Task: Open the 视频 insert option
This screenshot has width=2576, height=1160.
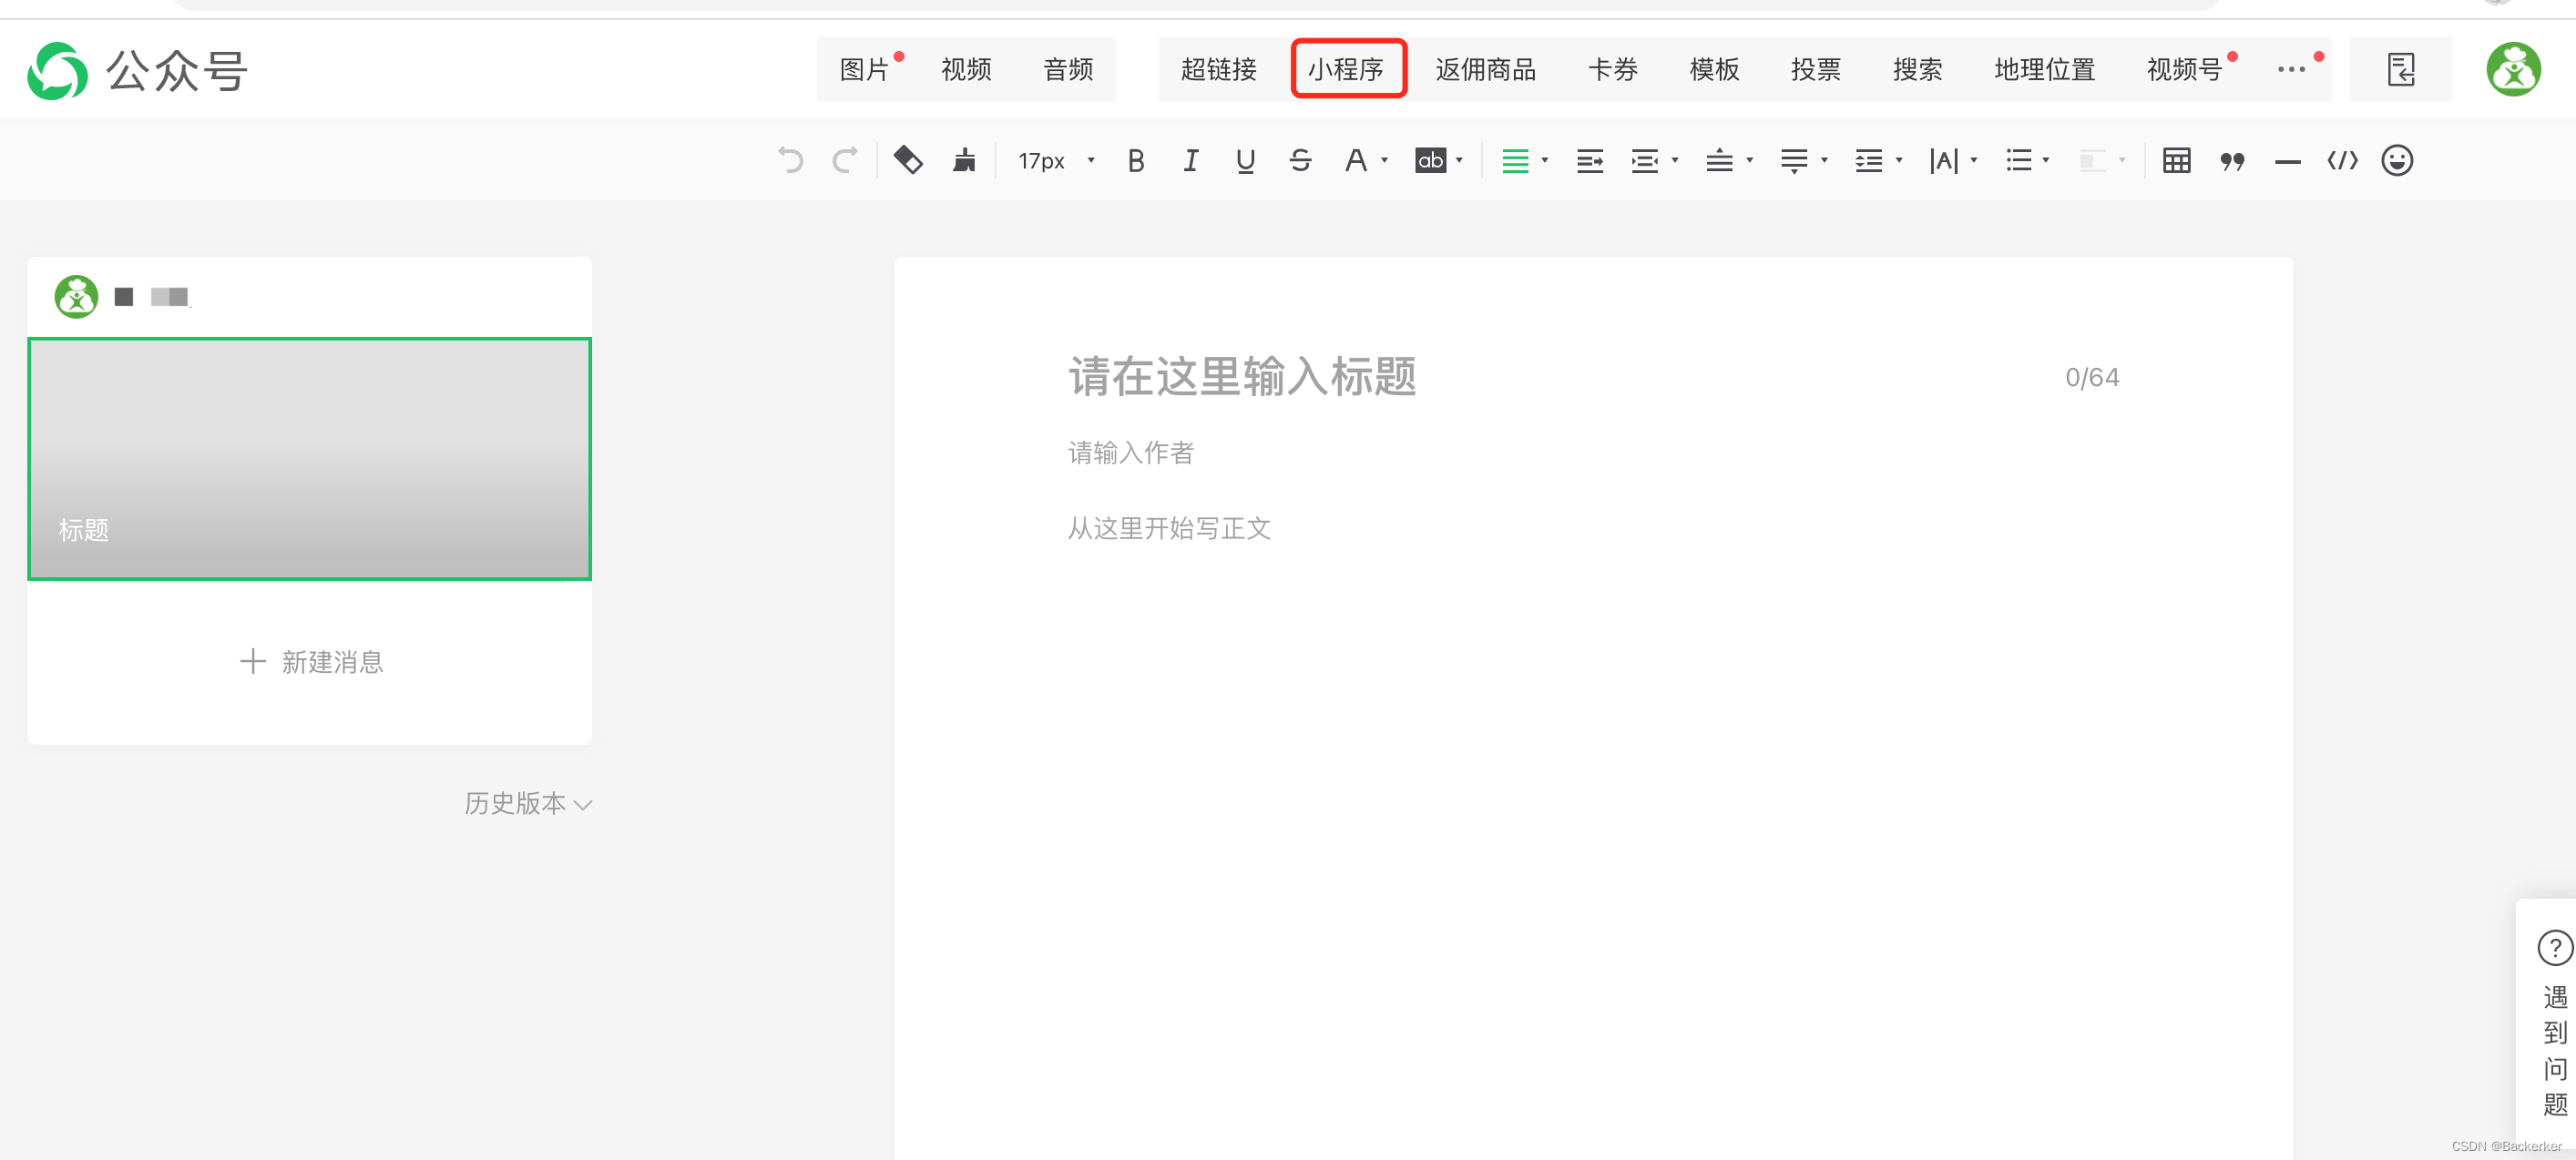Action: (x=966, y=69)
